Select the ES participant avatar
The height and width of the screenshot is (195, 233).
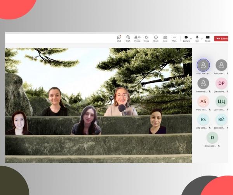(x=203, y=120)
